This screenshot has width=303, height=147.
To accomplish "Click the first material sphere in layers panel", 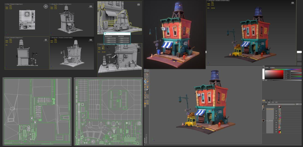I will [x=263, y=109].
